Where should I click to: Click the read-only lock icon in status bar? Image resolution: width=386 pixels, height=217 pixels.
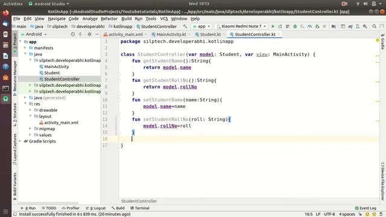click(360, 215)
